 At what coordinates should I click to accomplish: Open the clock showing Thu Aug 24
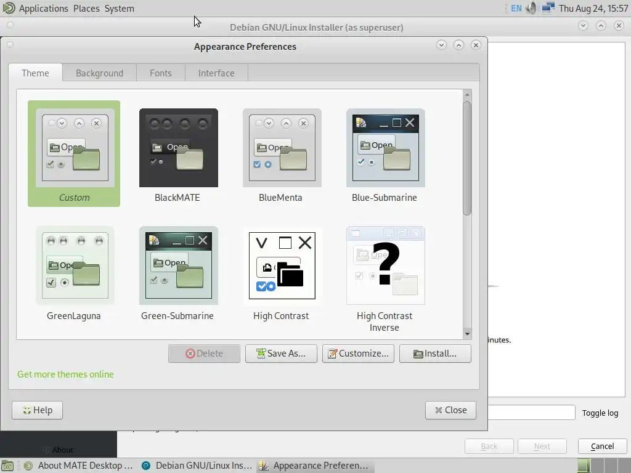click(593, 9)
